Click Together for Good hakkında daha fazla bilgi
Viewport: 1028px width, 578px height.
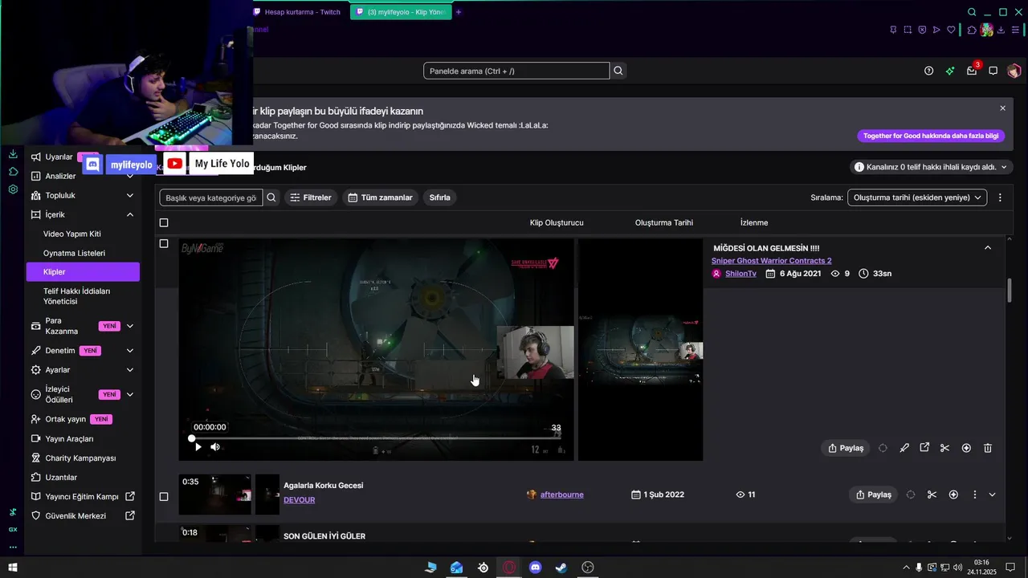[x=931, y=136]
